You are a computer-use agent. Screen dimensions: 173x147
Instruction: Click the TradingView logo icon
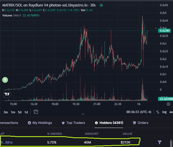coord(7,94)
